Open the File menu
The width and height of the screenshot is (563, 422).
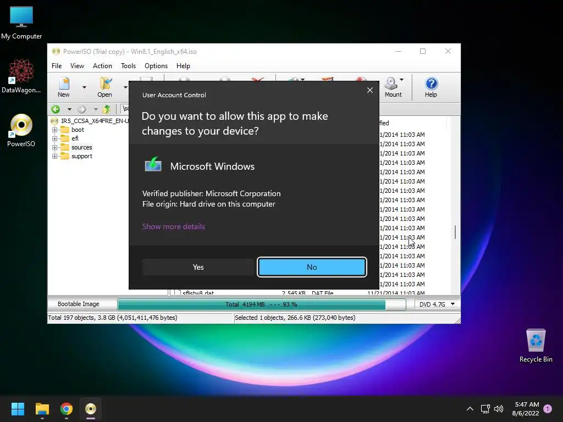click(x=57, y=66)
